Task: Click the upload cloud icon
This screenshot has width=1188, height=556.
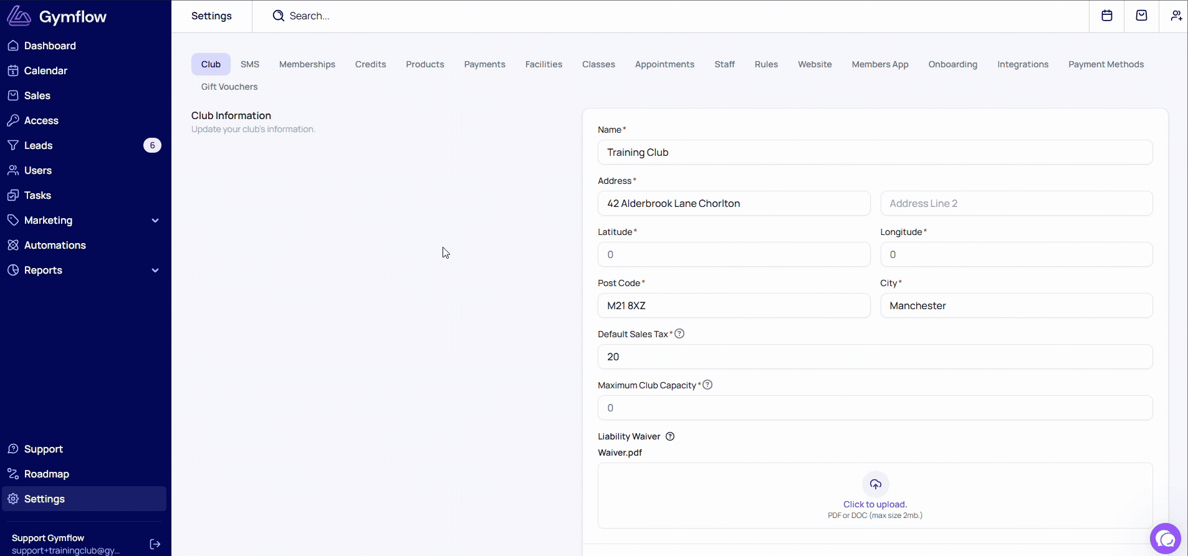Action: (x=875, y=484)
